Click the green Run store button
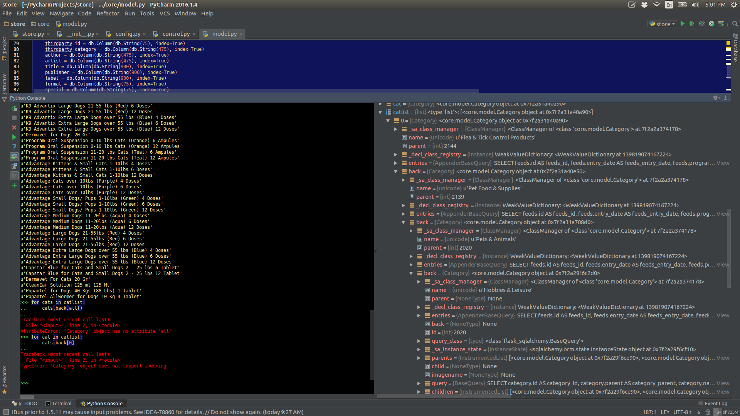 (683, 24)
